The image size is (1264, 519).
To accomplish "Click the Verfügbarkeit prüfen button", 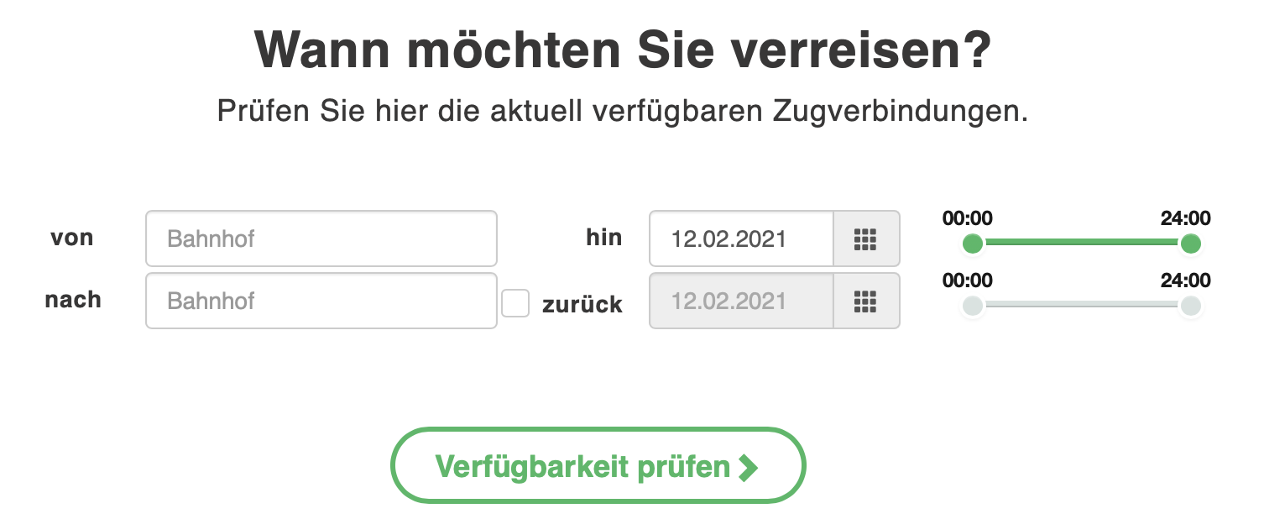I will click(598, 464).
